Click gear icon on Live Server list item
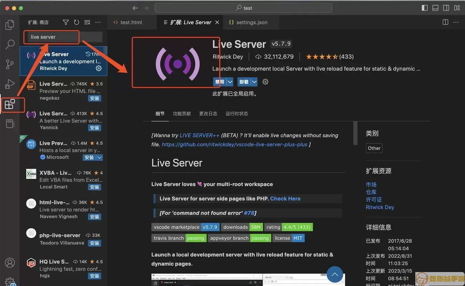Screen dimensions: 465x286 tap(99, 68)
